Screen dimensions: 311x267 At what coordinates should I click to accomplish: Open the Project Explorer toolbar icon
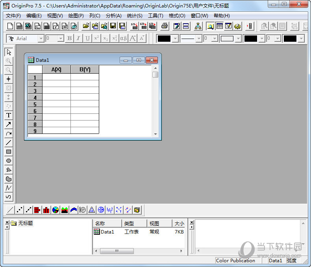tap(210, 26)
